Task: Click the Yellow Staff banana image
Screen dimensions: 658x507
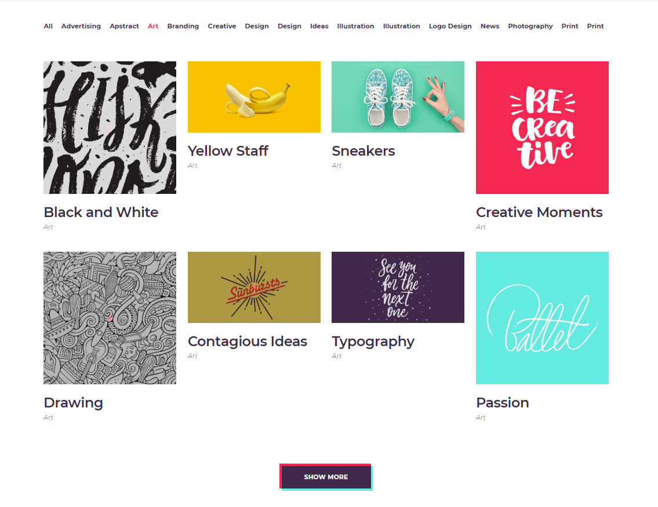Action: [254, 97]
